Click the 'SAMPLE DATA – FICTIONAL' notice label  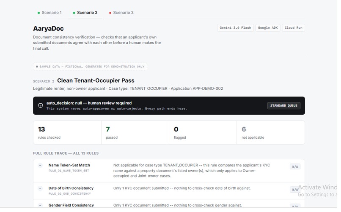point(90,67)
